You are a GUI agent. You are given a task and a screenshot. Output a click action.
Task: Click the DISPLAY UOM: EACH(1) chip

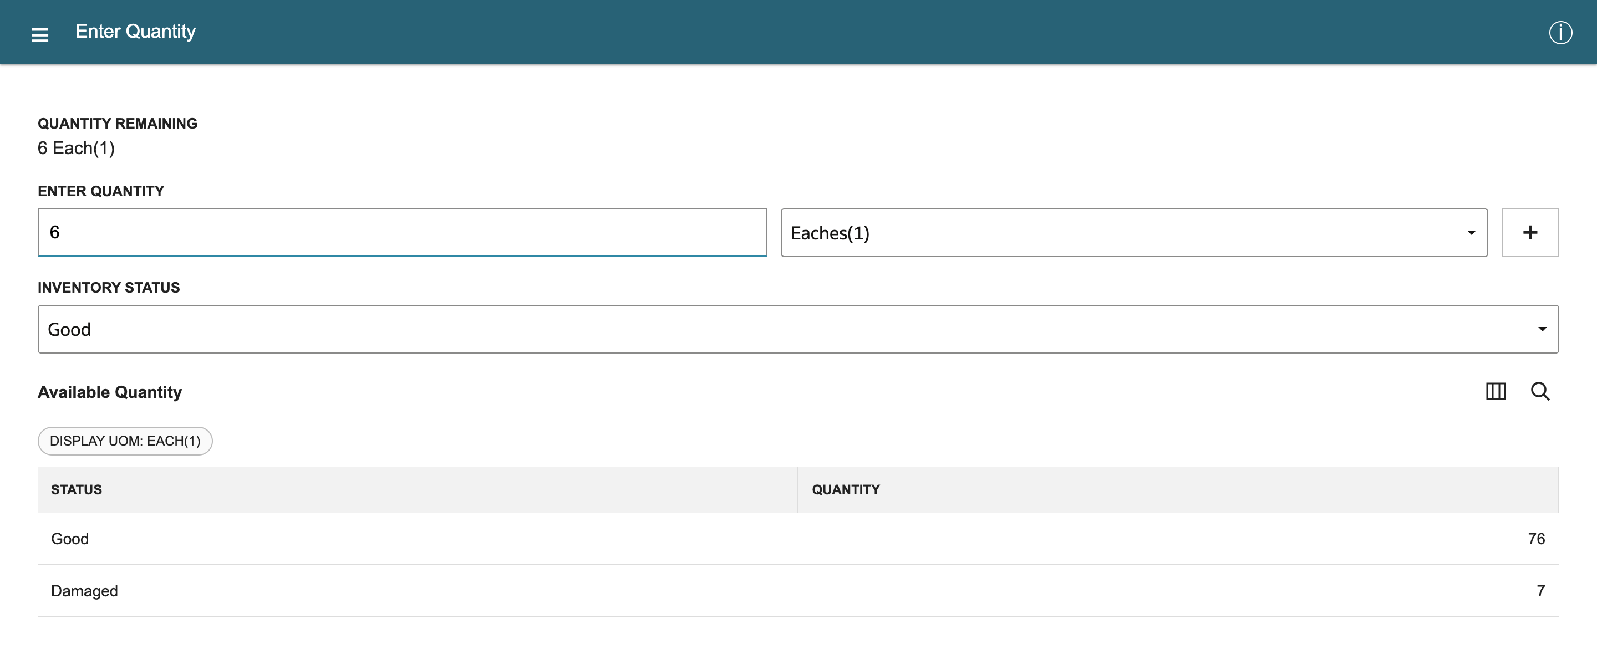point(125,441)
